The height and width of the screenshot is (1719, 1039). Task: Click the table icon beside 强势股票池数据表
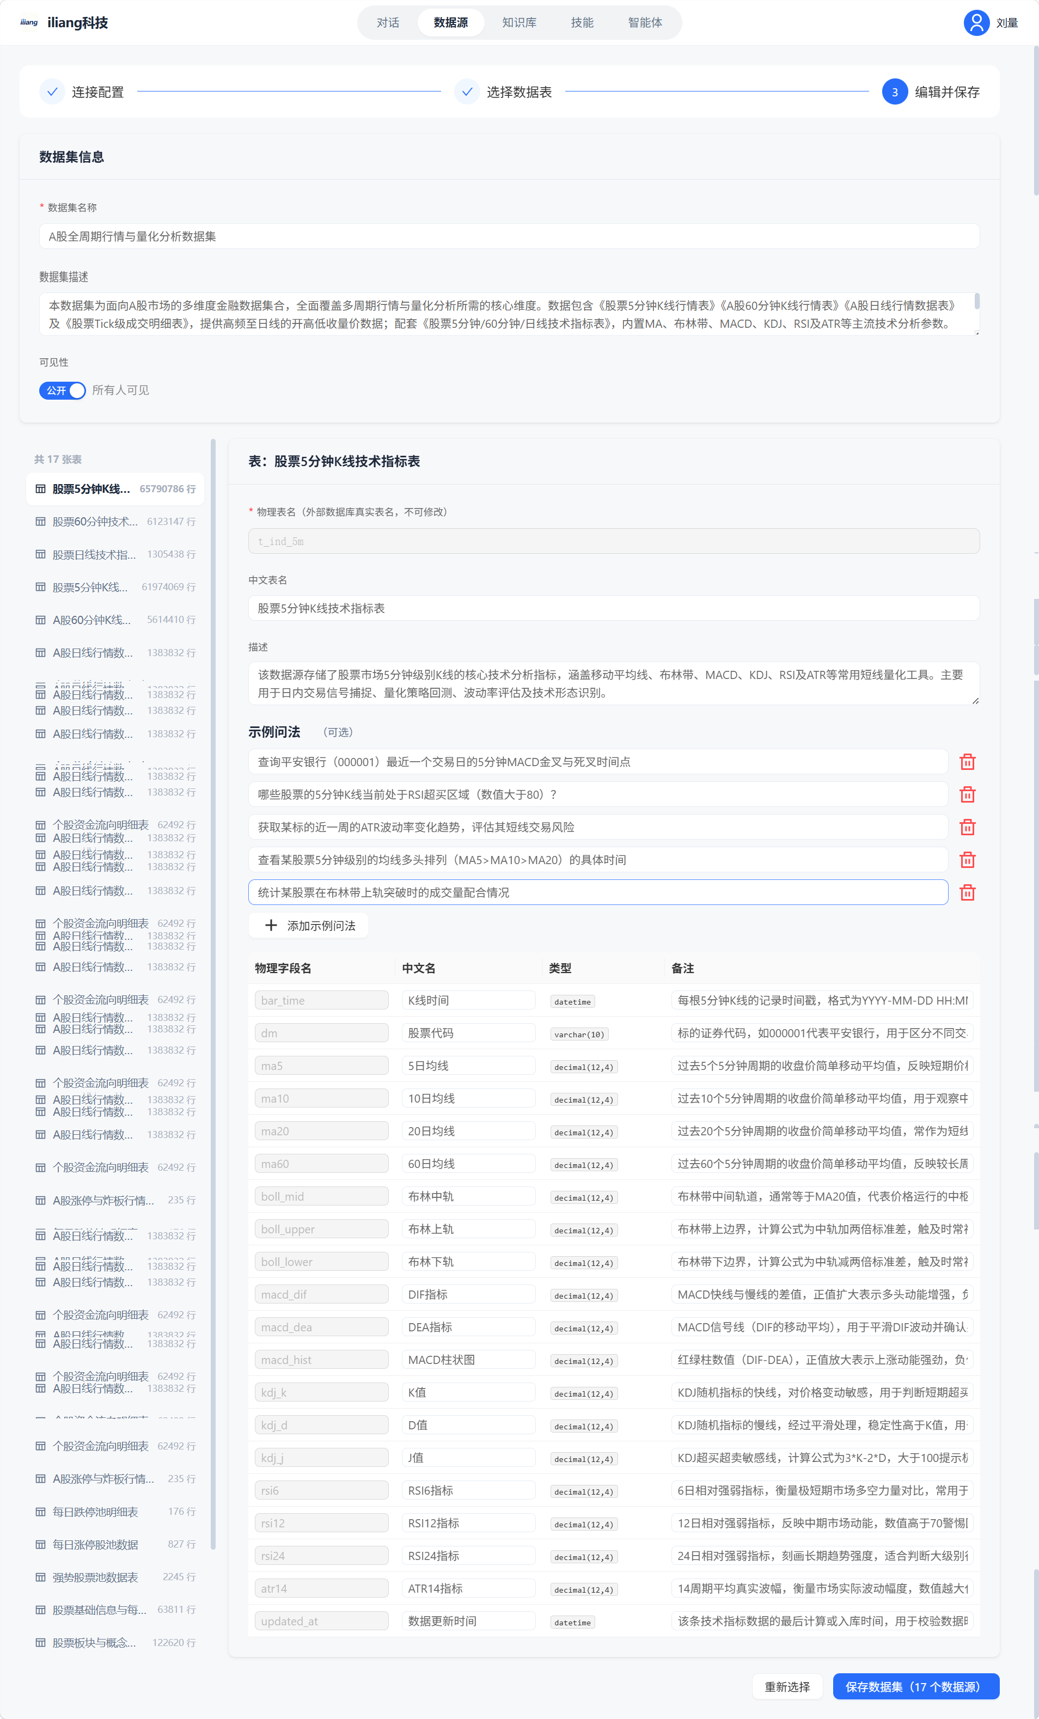click(40, 1577)
